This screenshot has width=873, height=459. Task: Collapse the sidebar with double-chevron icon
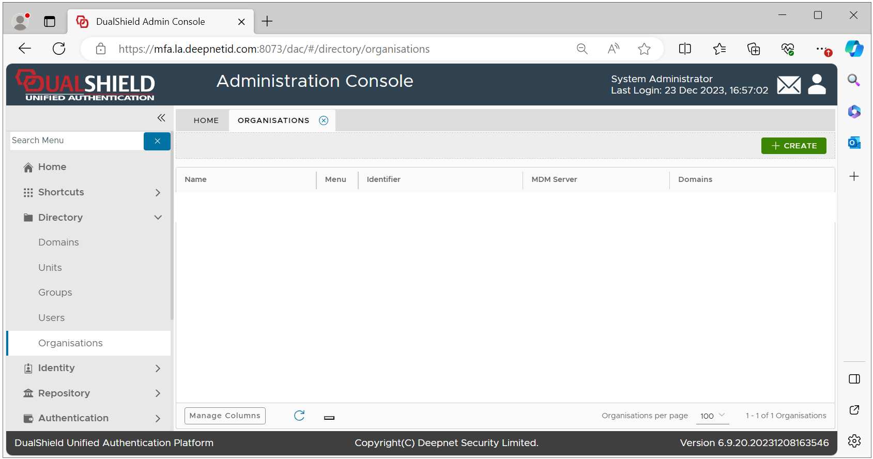(161, 118)
